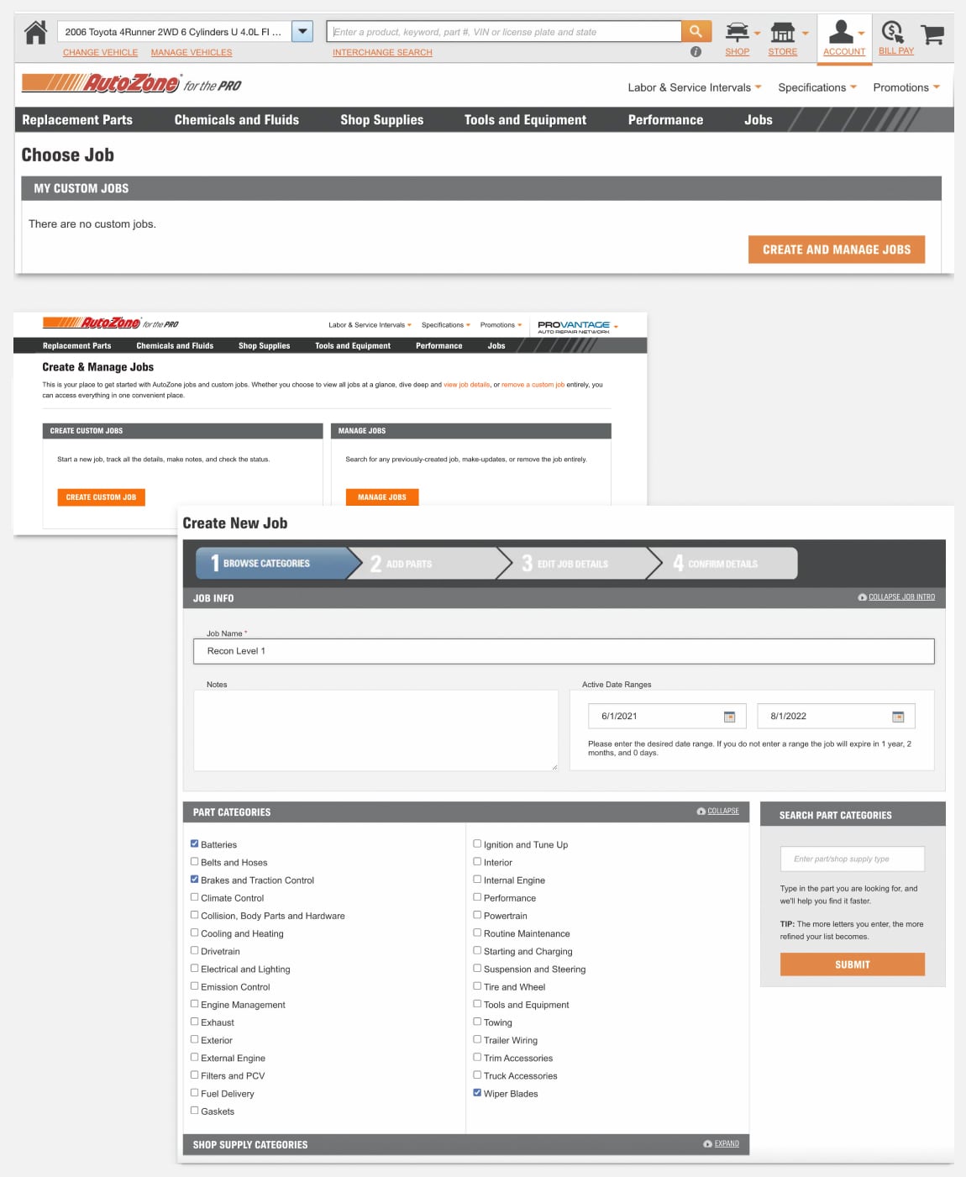966x1177 pixels.
Task: Select step 1 Browse Categories
Action: [x=273, y=563]
